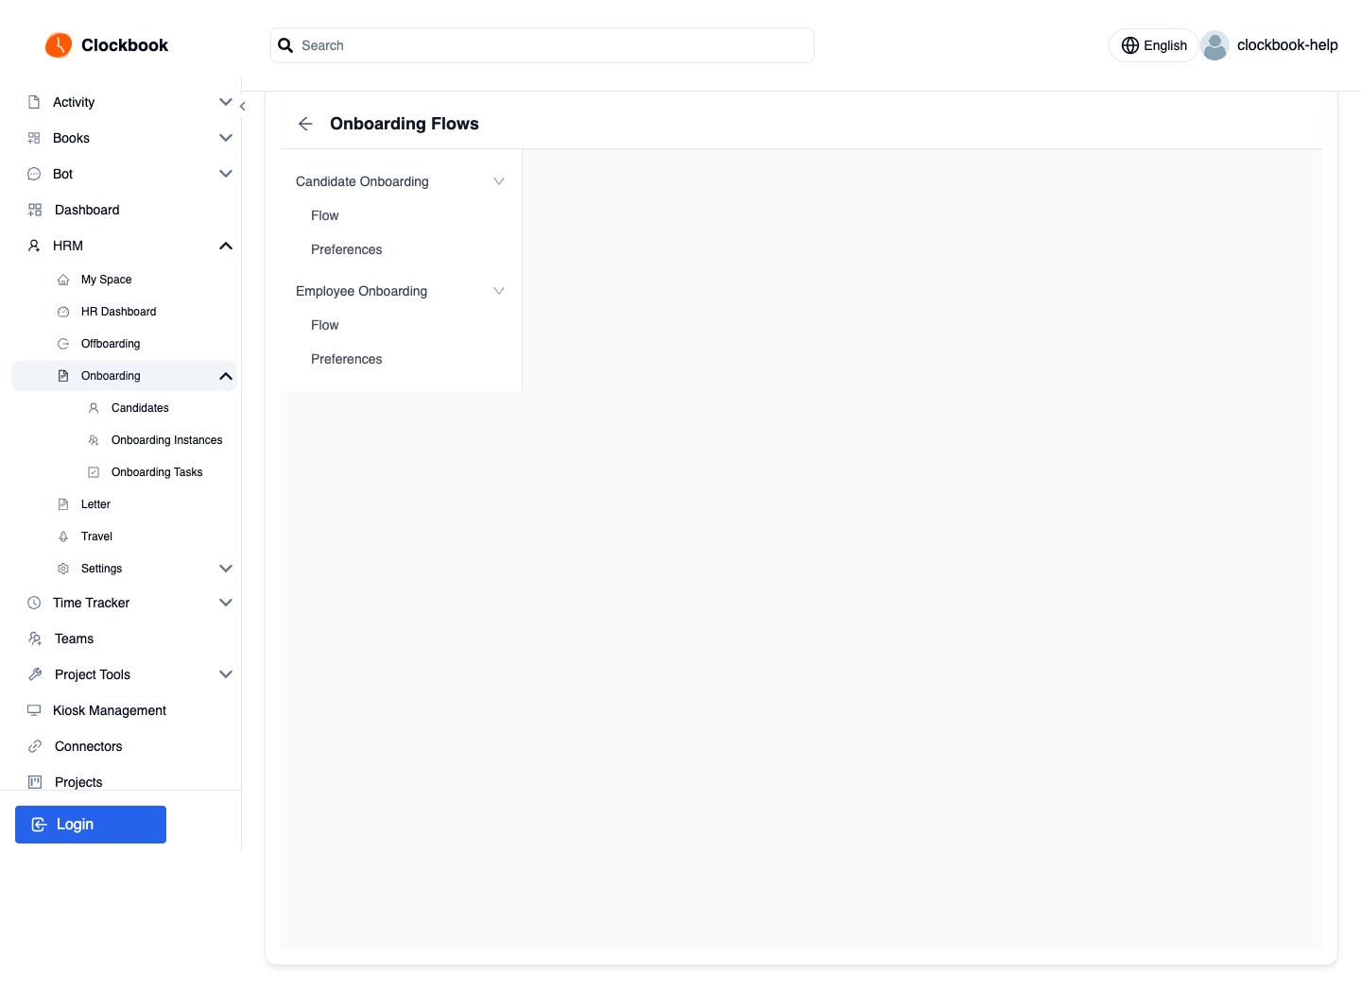Image resolution: width=1361 pixels, height=988 pixels.
Task: Collapse Employee Onboarding section chevron
Action: pos(499,291)
